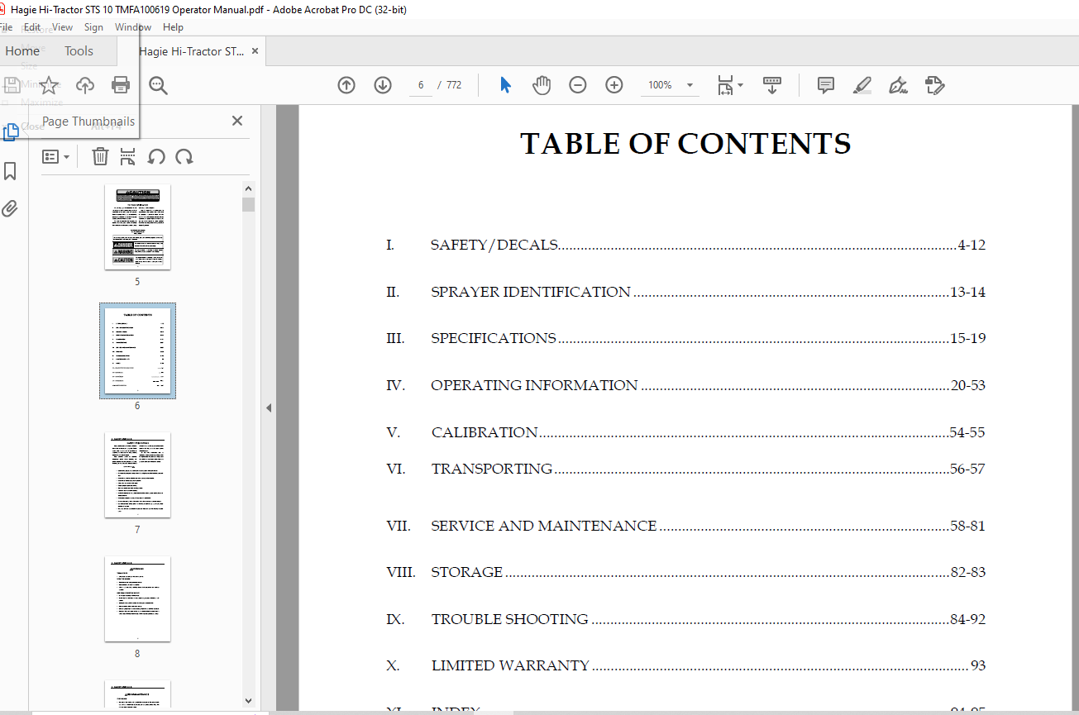Click the TRANSPORTING contents entry
Image resolution: width=1079 pixels, height=715 pixels.
[685, 469]
